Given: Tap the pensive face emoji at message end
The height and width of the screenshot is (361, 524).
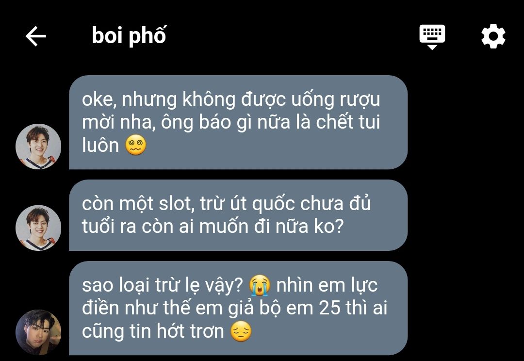Looking at the screenshot, I should tap(241, 331).
